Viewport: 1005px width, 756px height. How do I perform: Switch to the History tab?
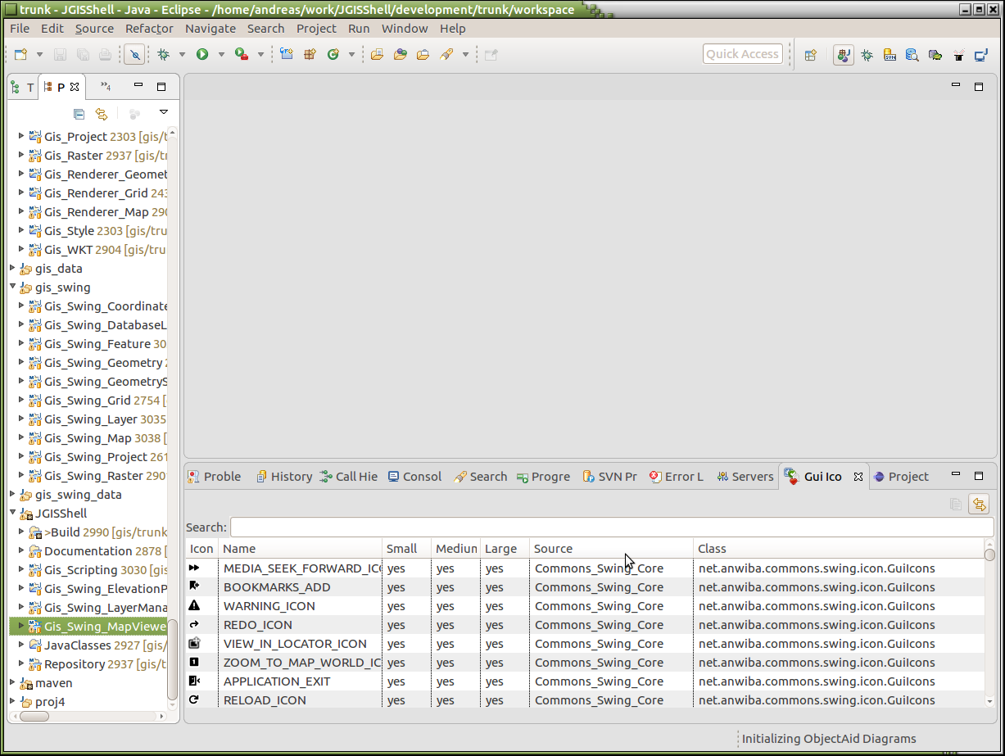pyautogui.click(x=283, y=477)
